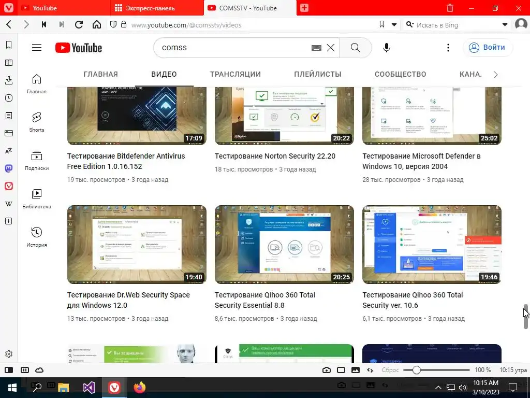Screen dimensions: 530x398
Task: Go to the home page
Action: [97, 24]
